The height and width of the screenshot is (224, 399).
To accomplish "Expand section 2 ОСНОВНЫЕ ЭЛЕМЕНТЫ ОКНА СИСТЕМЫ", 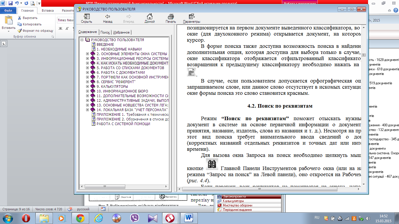I will [87, 54].
